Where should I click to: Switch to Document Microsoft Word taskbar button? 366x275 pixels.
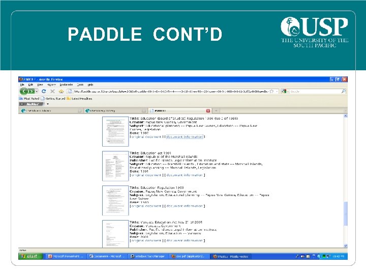108,256
